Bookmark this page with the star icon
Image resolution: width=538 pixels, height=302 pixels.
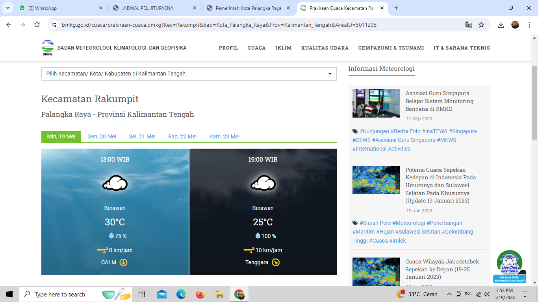coord(481,25)
